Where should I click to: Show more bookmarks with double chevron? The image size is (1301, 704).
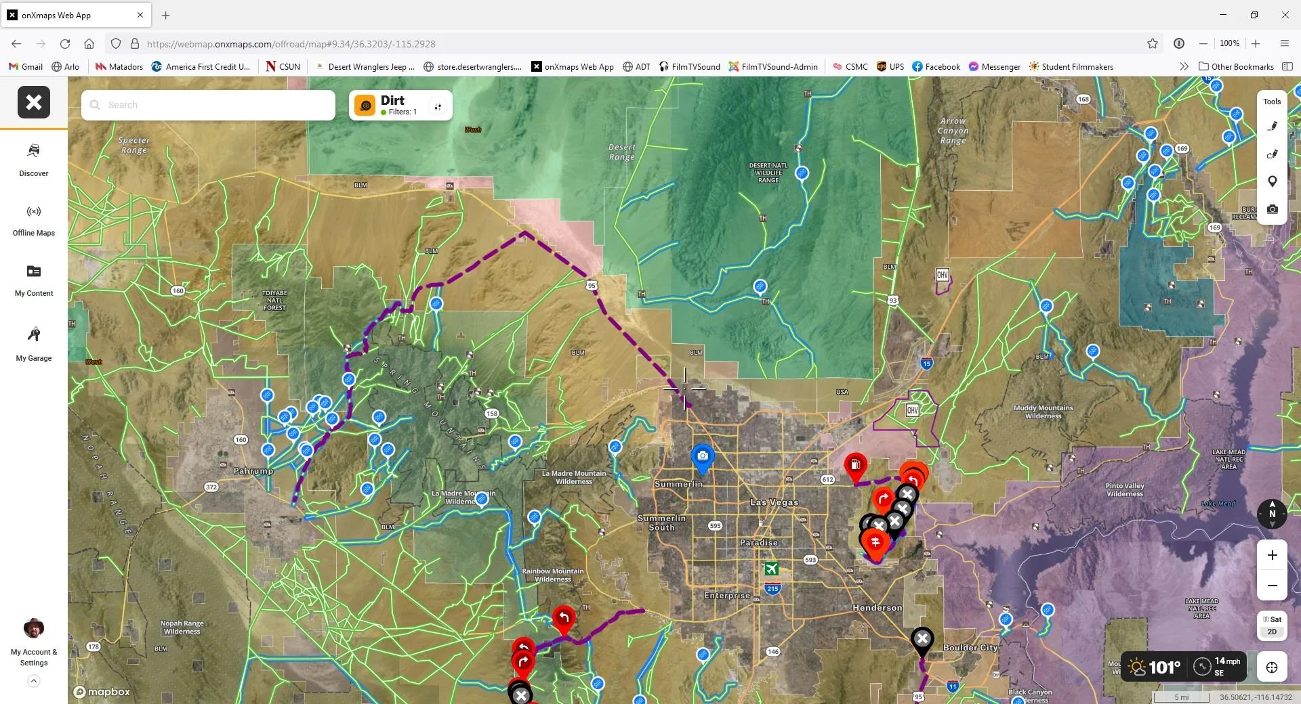click(x=1184, y=66)
